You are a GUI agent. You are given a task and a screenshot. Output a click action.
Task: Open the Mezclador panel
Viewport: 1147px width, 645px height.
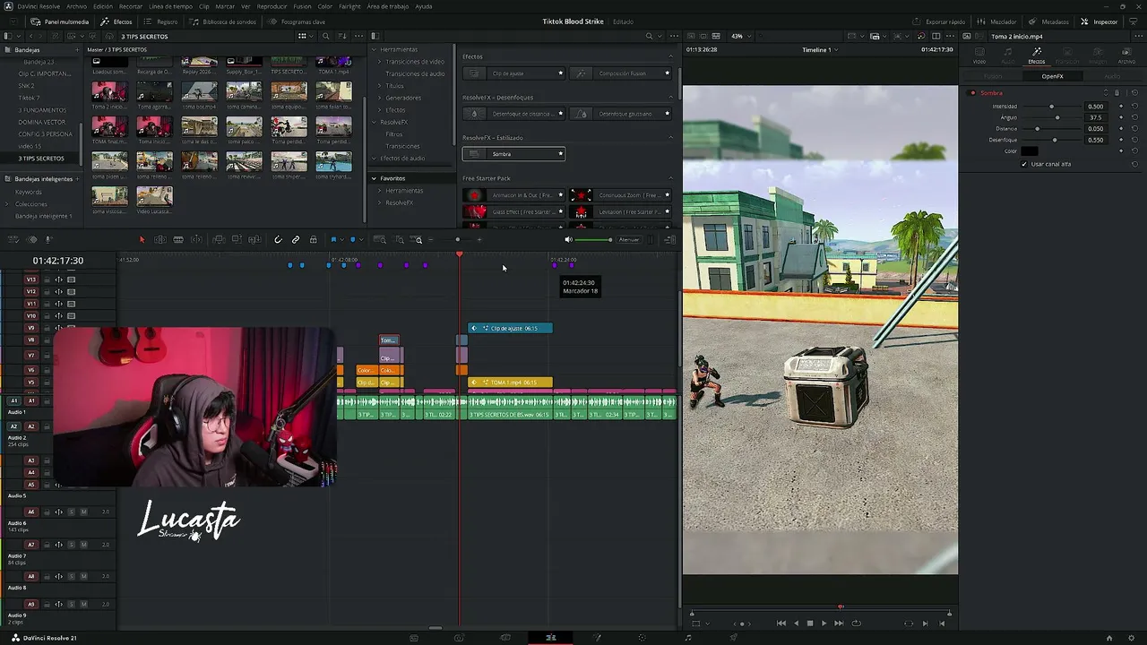coord(998,21)
